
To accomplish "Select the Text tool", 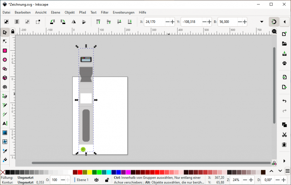I will coord(5,124).
